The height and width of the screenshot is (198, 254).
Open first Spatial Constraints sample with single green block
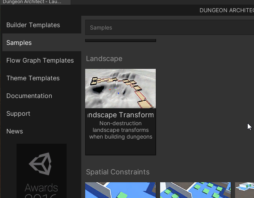121,190
